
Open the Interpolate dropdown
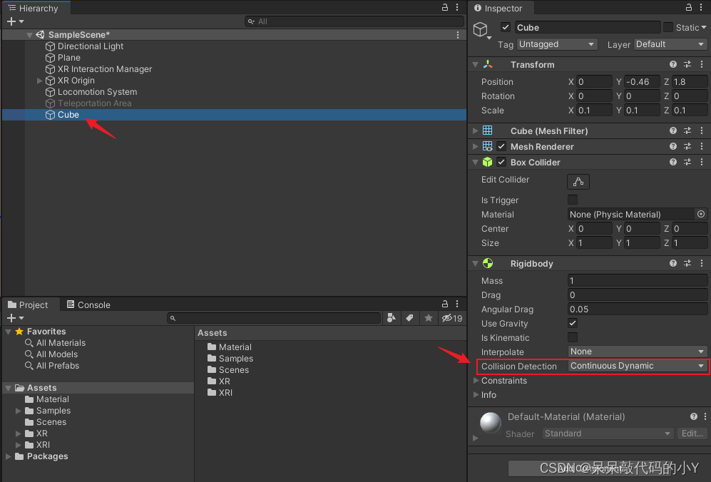[x=637, y=352]
